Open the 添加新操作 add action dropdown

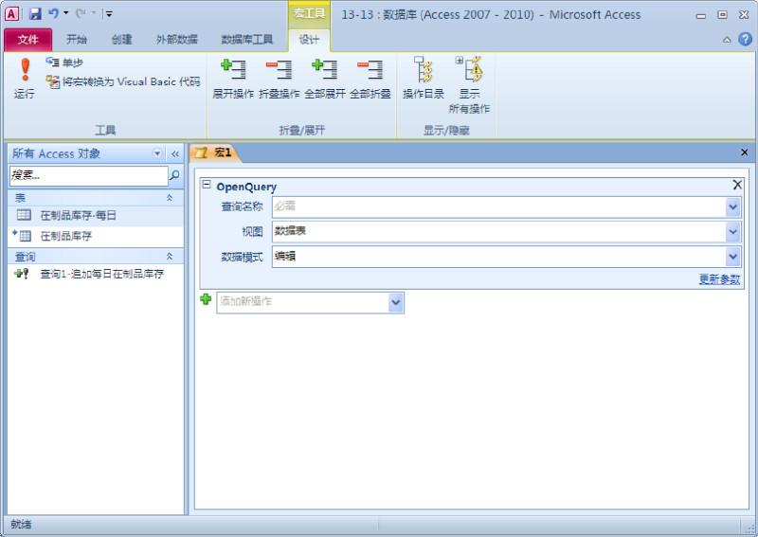click(x=396, y=302)
